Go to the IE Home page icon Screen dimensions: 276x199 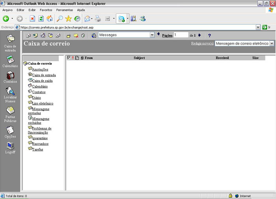(x=50, y=19)
